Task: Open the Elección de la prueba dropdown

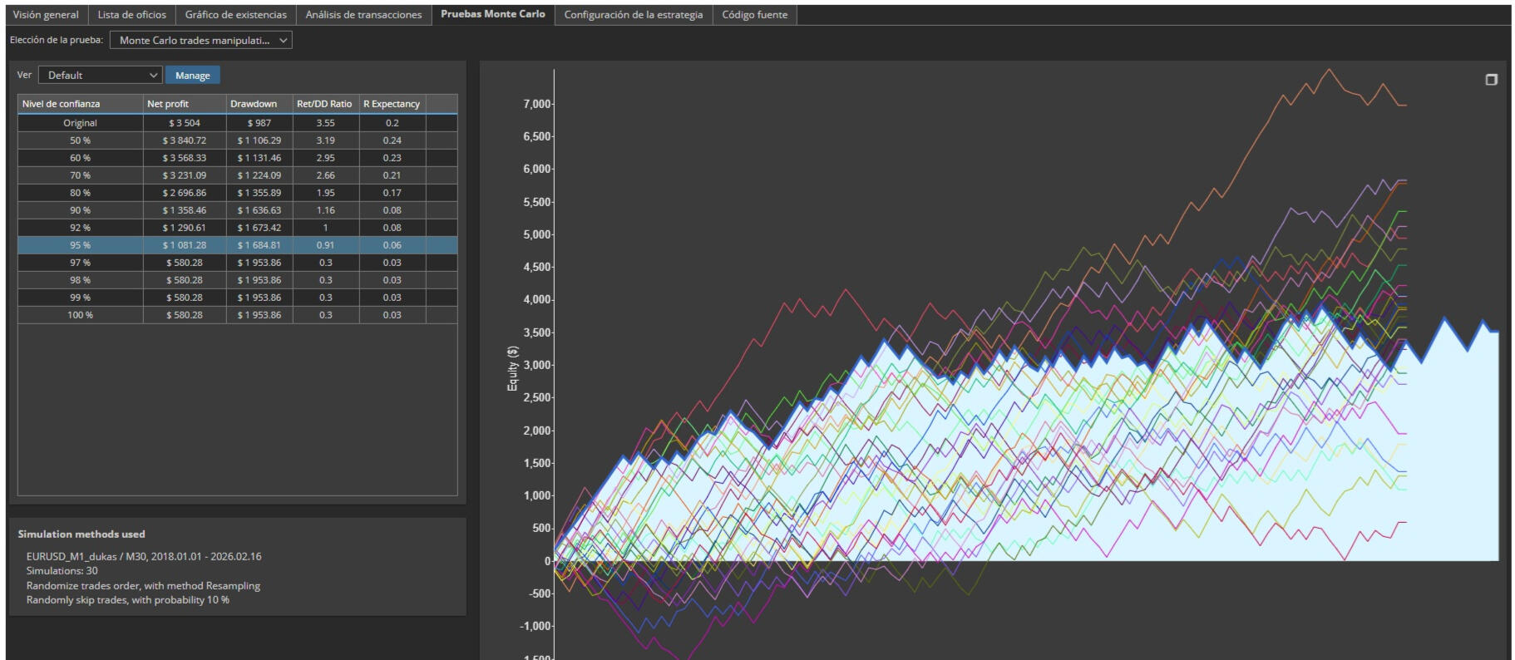Action: point(200,40)
